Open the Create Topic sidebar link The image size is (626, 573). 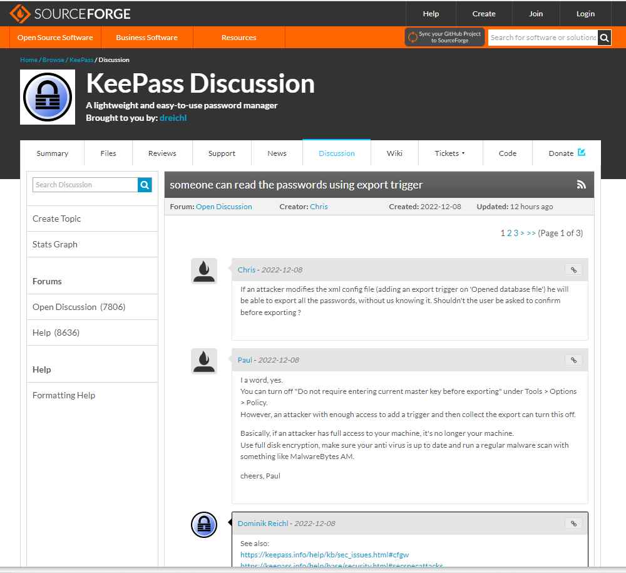pos(57,219)
